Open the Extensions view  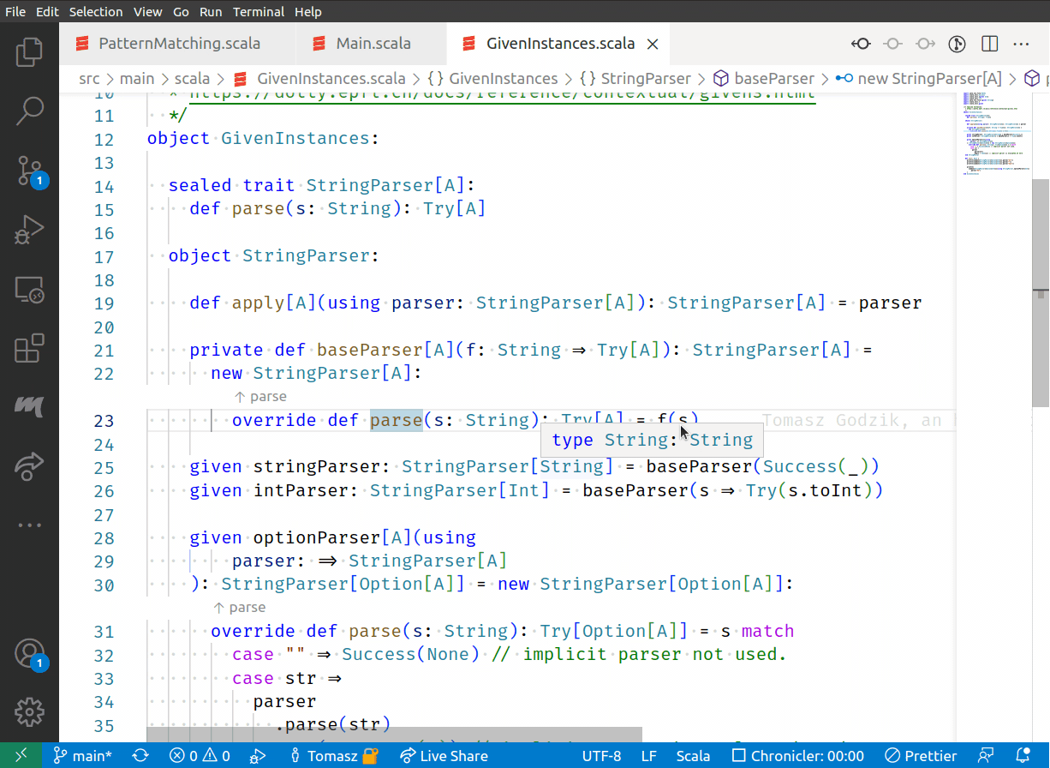pyautogui.click(x=29, y=350)
